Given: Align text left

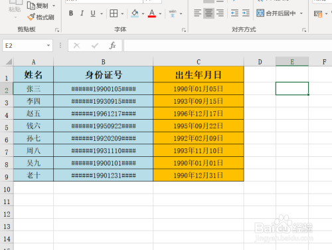Looking at the screenshot, I should [x=197, y=13].
